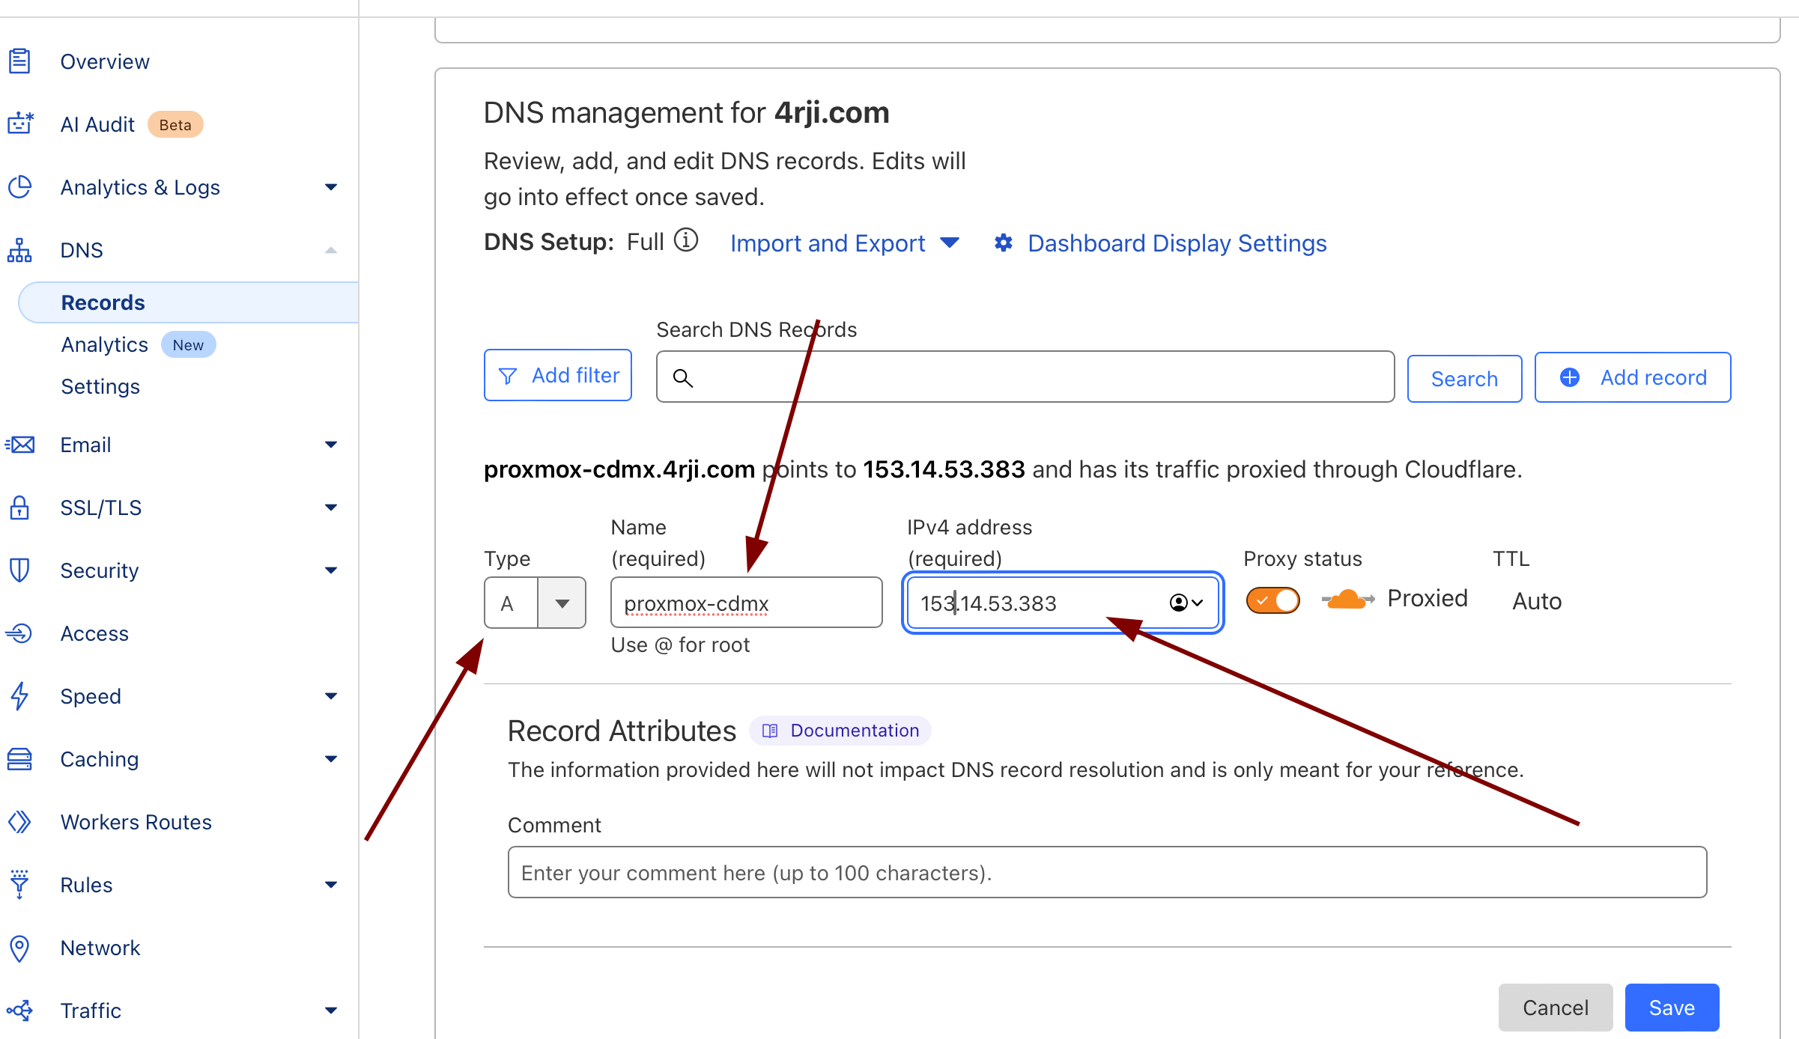Expand the Analytics & Logs section
The height and width of the screenshot is (1039, 1799).
[x=330, y=187]
